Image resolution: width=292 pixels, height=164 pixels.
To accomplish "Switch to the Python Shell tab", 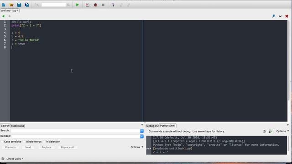I will tap(167, 126).
